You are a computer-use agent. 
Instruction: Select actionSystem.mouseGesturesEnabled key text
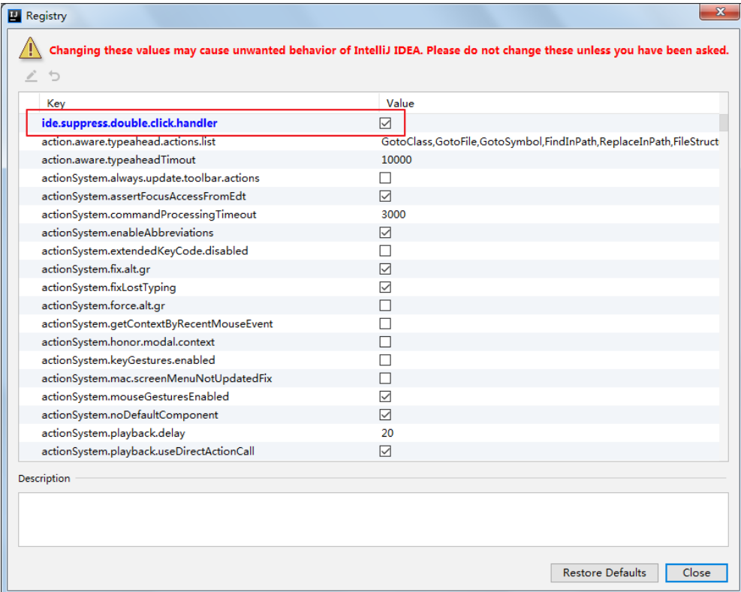(135, 396)
